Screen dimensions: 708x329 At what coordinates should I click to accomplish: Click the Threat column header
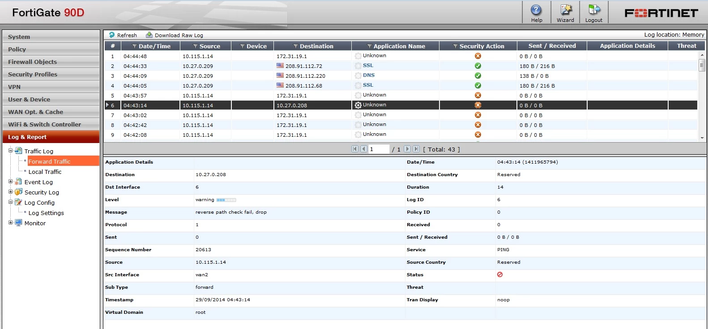[687, 46]
